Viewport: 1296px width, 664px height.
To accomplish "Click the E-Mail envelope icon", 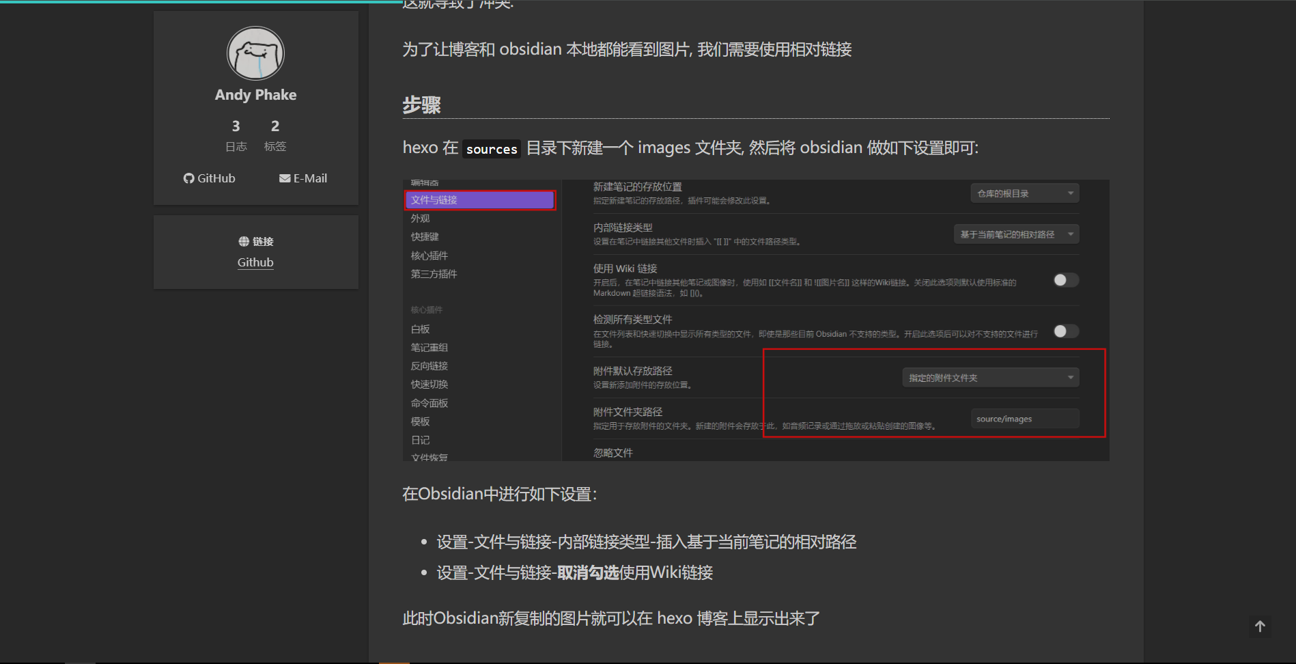I will 285,178.
